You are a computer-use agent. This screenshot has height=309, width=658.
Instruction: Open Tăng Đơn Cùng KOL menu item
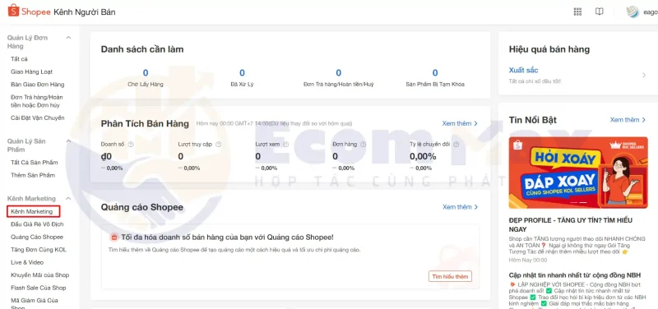pos(39,250)
